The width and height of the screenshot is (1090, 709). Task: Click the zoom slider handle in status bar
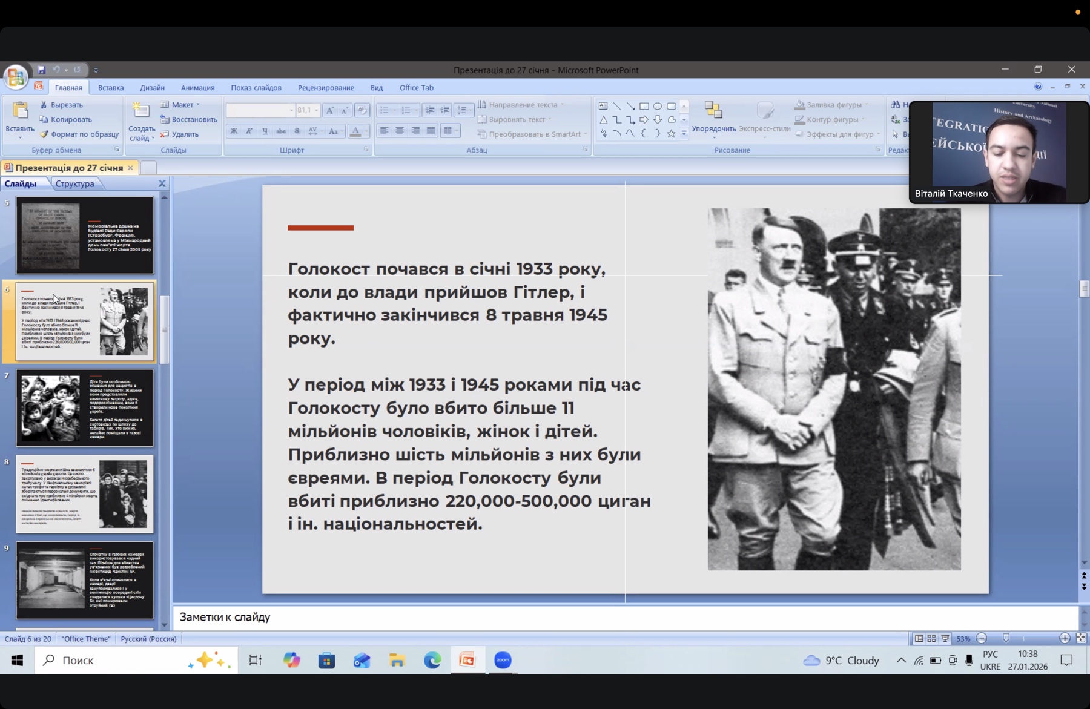point(1006,638)
